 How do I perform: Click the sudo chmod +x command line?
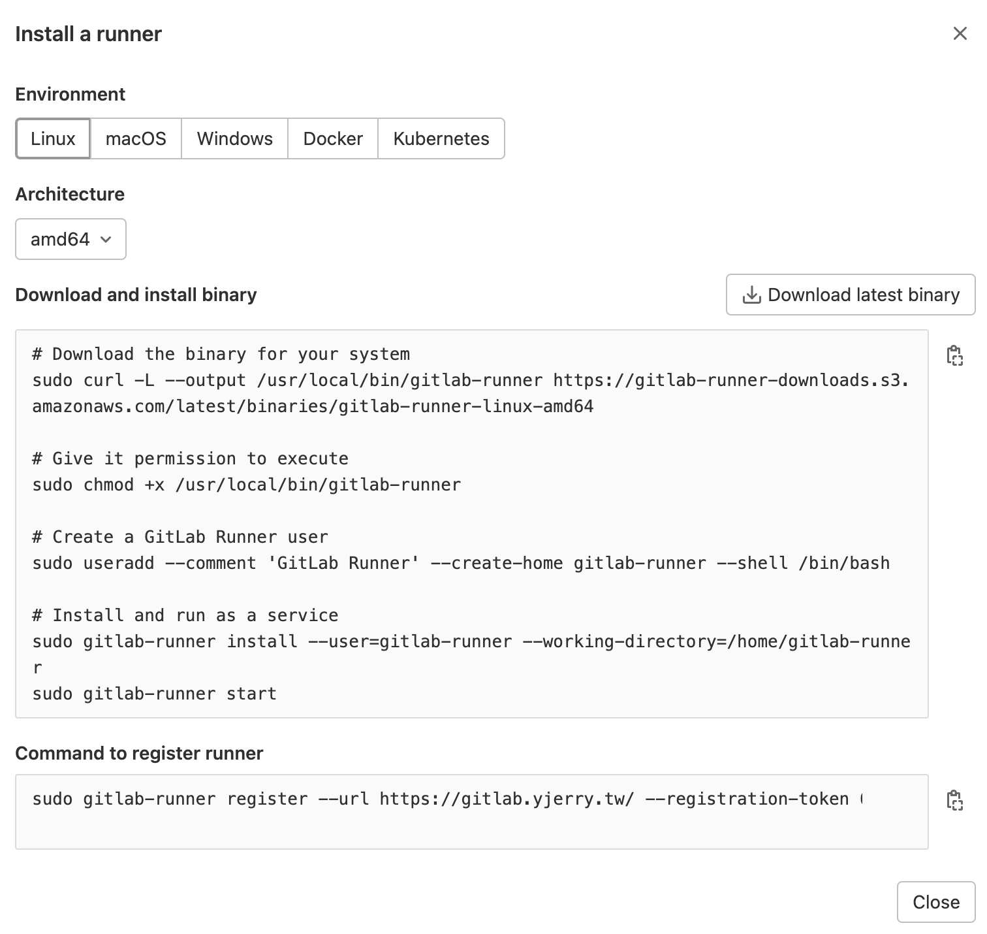click(247, 485)
